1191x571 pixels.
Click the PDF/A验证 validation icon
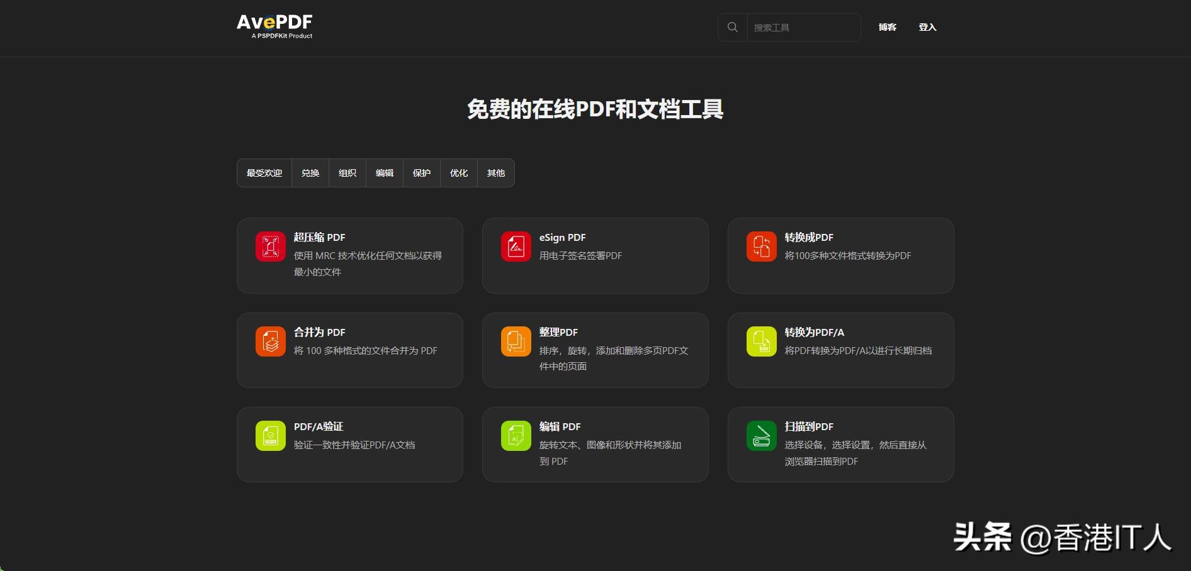(x=270, y=435)
